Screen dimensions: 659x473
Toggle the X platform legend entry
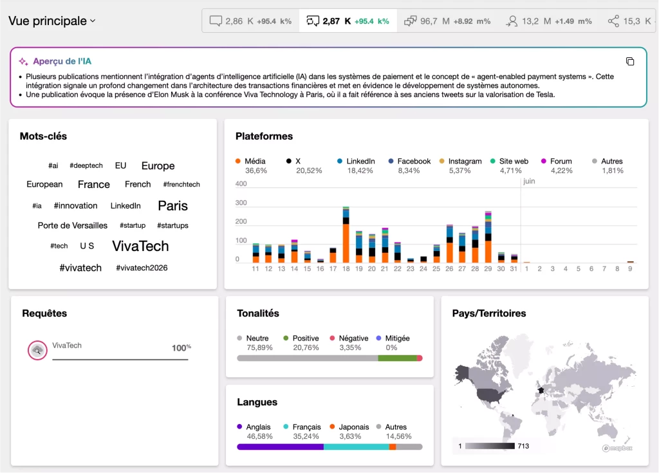304,165
